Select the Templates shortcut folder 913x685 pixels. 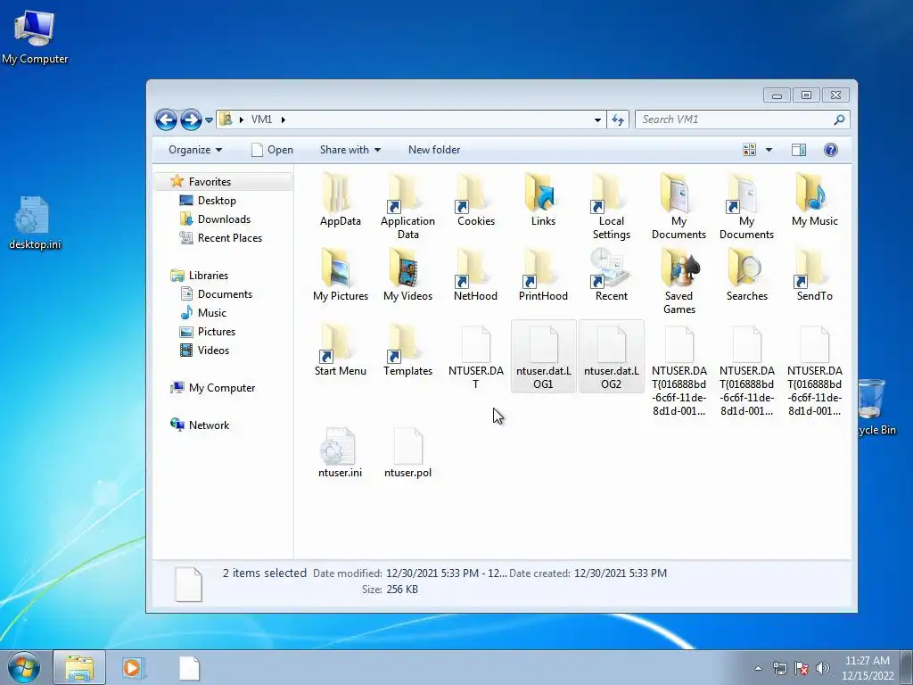407,350
